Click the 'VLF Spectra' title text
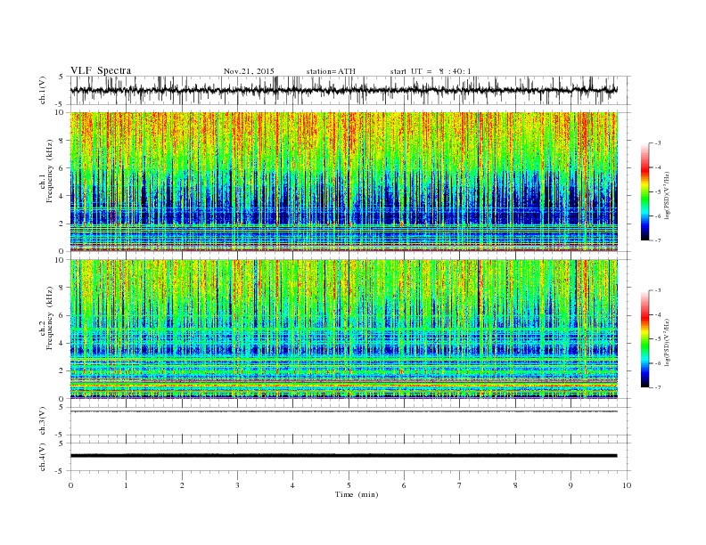The width and height of the screenshot is (706, 545). tap(101, 70)
